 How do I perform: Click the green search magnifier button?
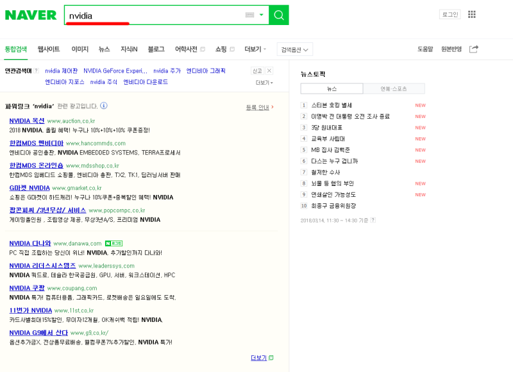279,15
